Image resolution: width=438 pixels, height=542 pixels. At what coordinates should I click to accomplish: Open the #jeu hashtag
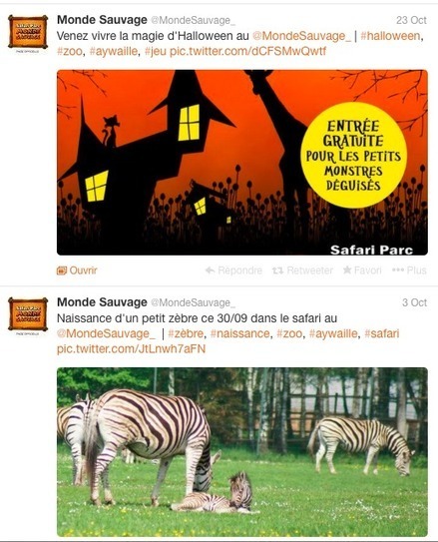(x=156, y=52)
